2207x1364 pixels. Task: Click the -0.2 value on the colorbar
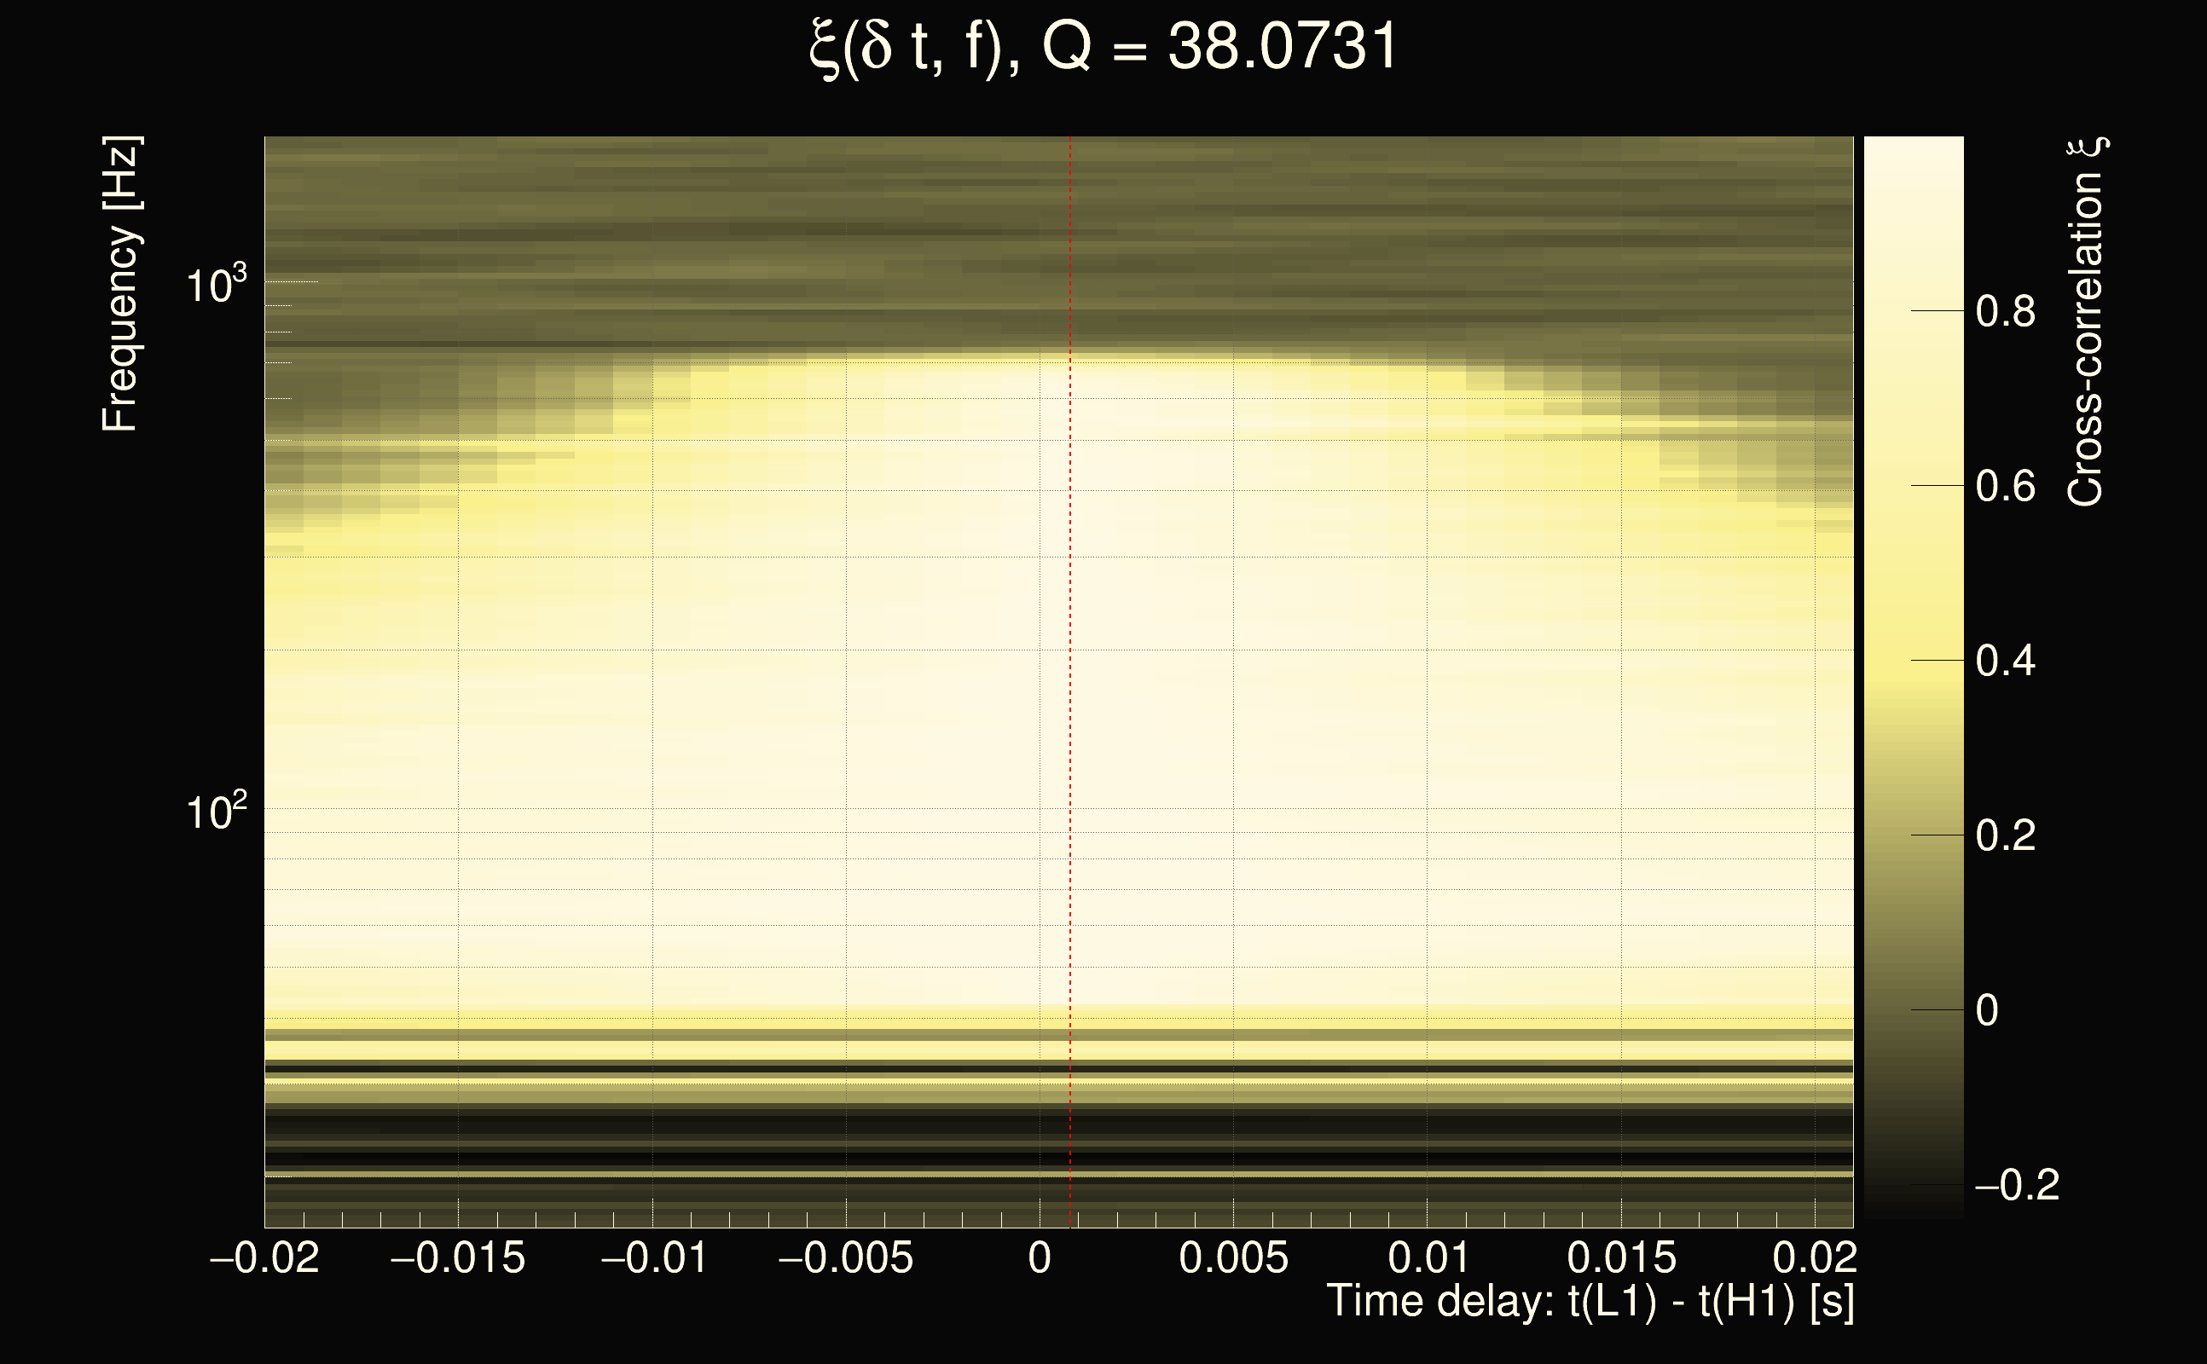[x=2017, y=1185]
